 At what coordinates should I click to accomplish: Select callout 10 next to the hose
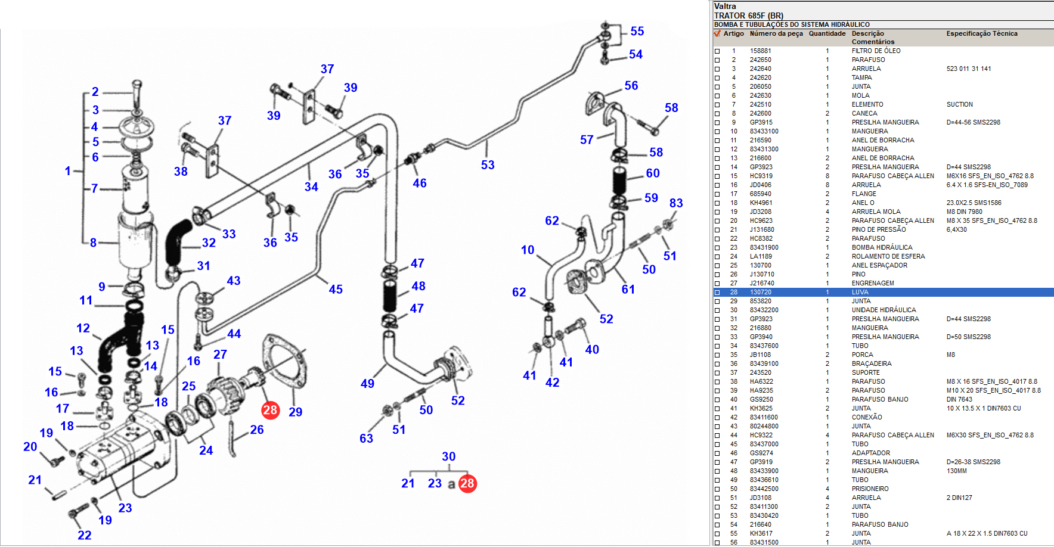tap(528, 250)
